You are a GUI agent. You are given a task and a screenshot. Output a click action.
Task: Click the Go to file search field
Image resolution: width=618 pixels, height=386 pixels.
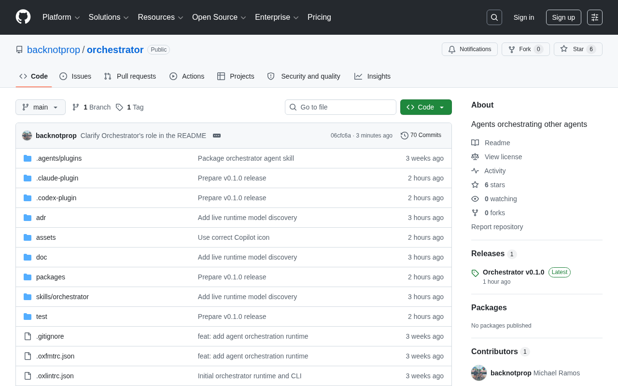340,107
